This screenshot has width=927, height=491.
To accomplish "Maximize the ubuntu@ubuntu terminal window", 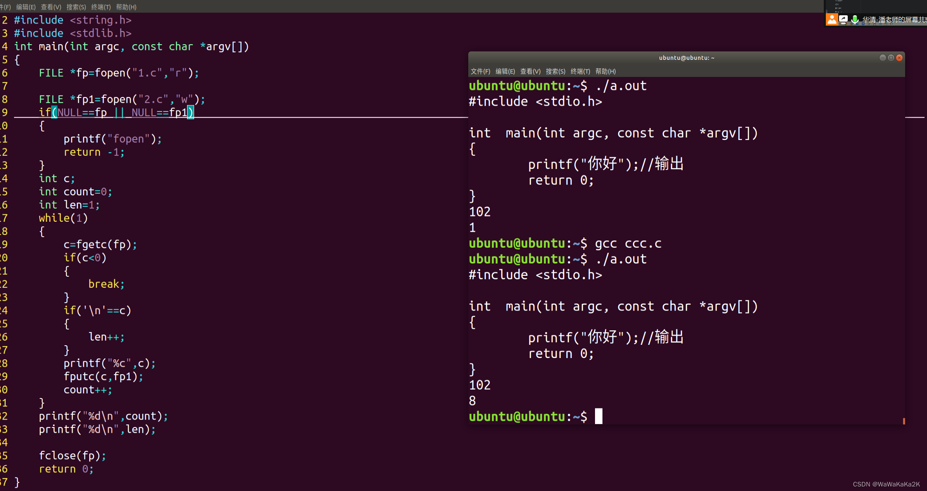I will coord(891,58).
